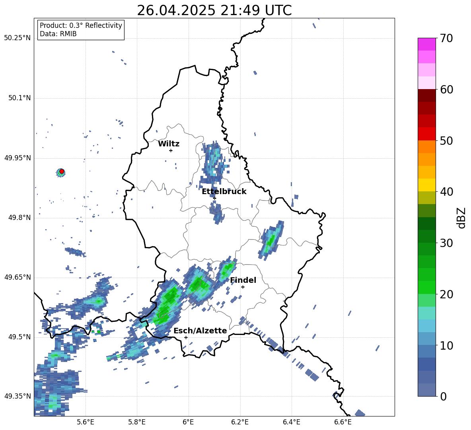Click the 5.6°E longitude label
Viewport: 471px width, 430px height.
click(x=86, y=422)
